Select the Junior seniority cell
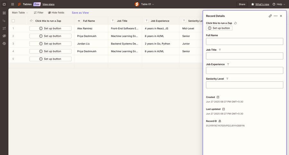 pyautogui.click(x=191, y=44)
